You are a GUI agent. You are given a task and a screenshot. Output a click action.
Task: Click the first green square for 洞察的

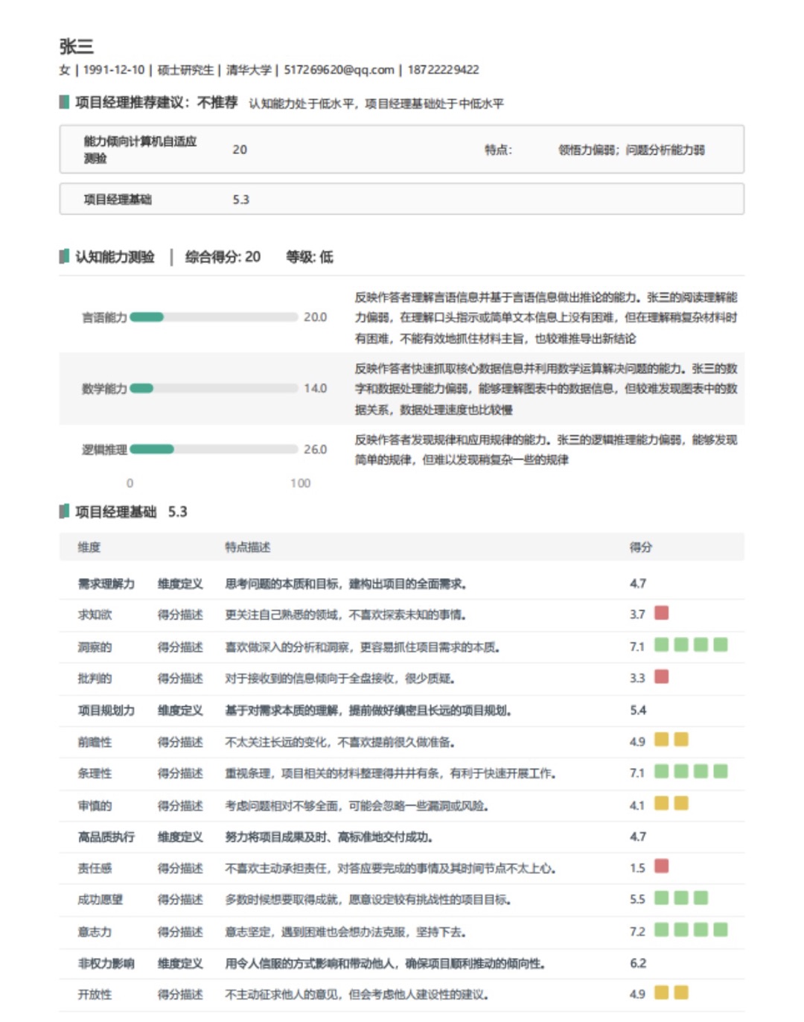pos(661,646)
